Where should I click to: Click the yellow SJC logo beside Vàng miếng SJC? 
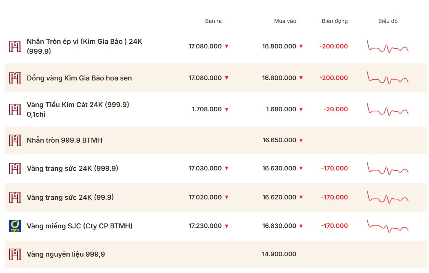(14, 226)
